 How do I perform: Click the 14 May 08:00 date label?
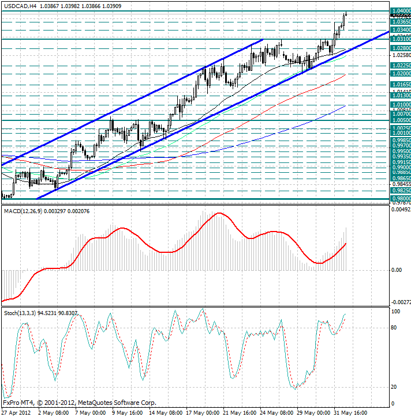(166, 413)
